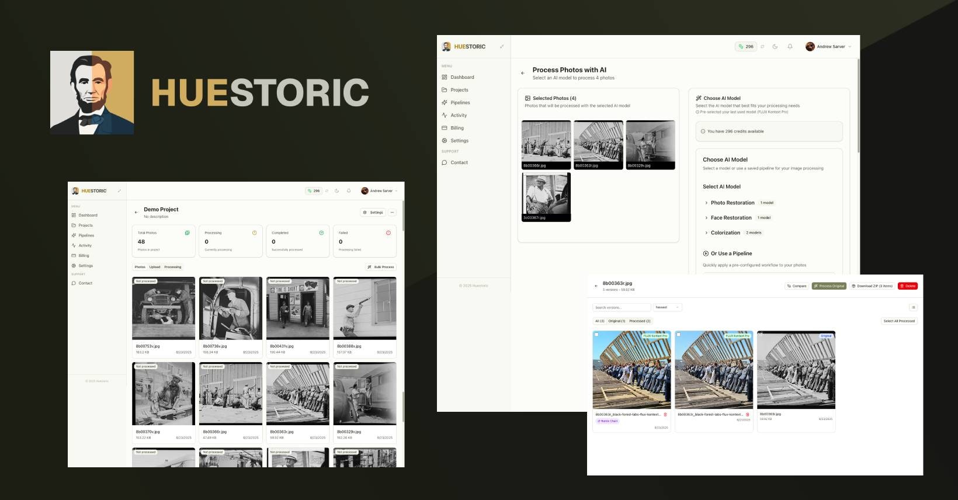Open Pipelines in the Demo Project window sidebar
Viewport: 958px width, 500px height.
point(83,235)
